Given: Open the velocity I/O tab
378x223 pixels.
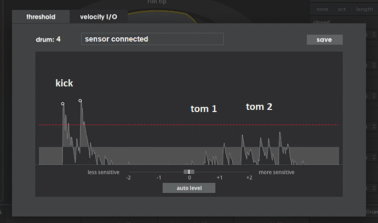Looking at the screenshot, I should click(99, 16).
